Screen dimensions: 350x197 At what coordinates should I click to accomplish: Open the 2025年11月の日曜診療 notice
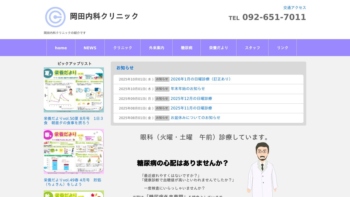(x=191, y=108)
